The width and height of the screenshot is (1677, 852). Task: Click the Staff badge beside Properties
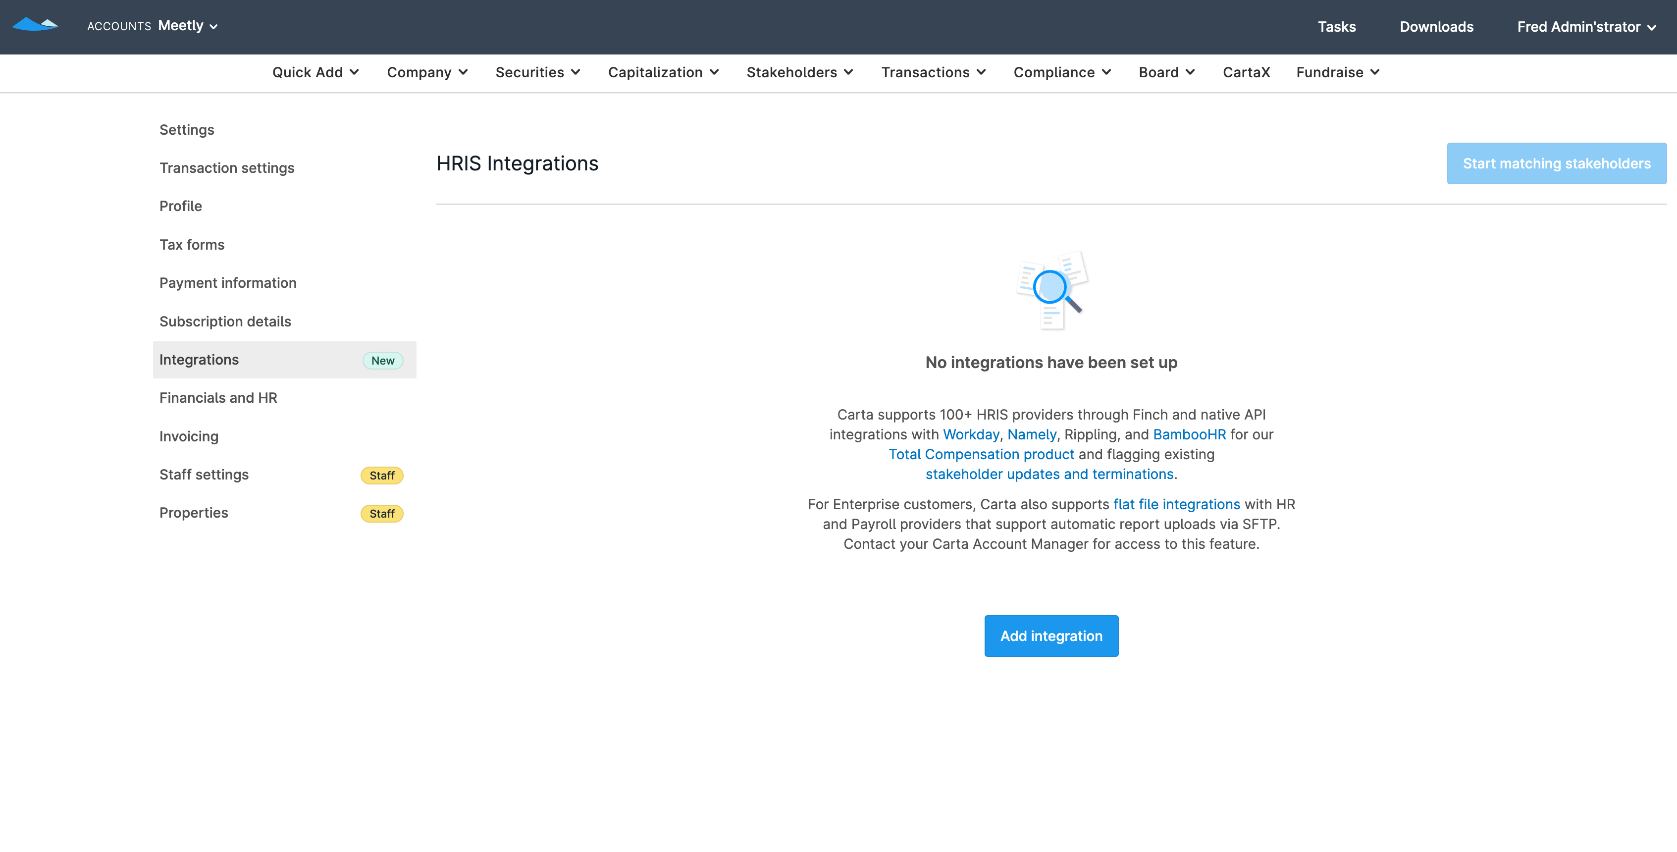click(382, 514)
